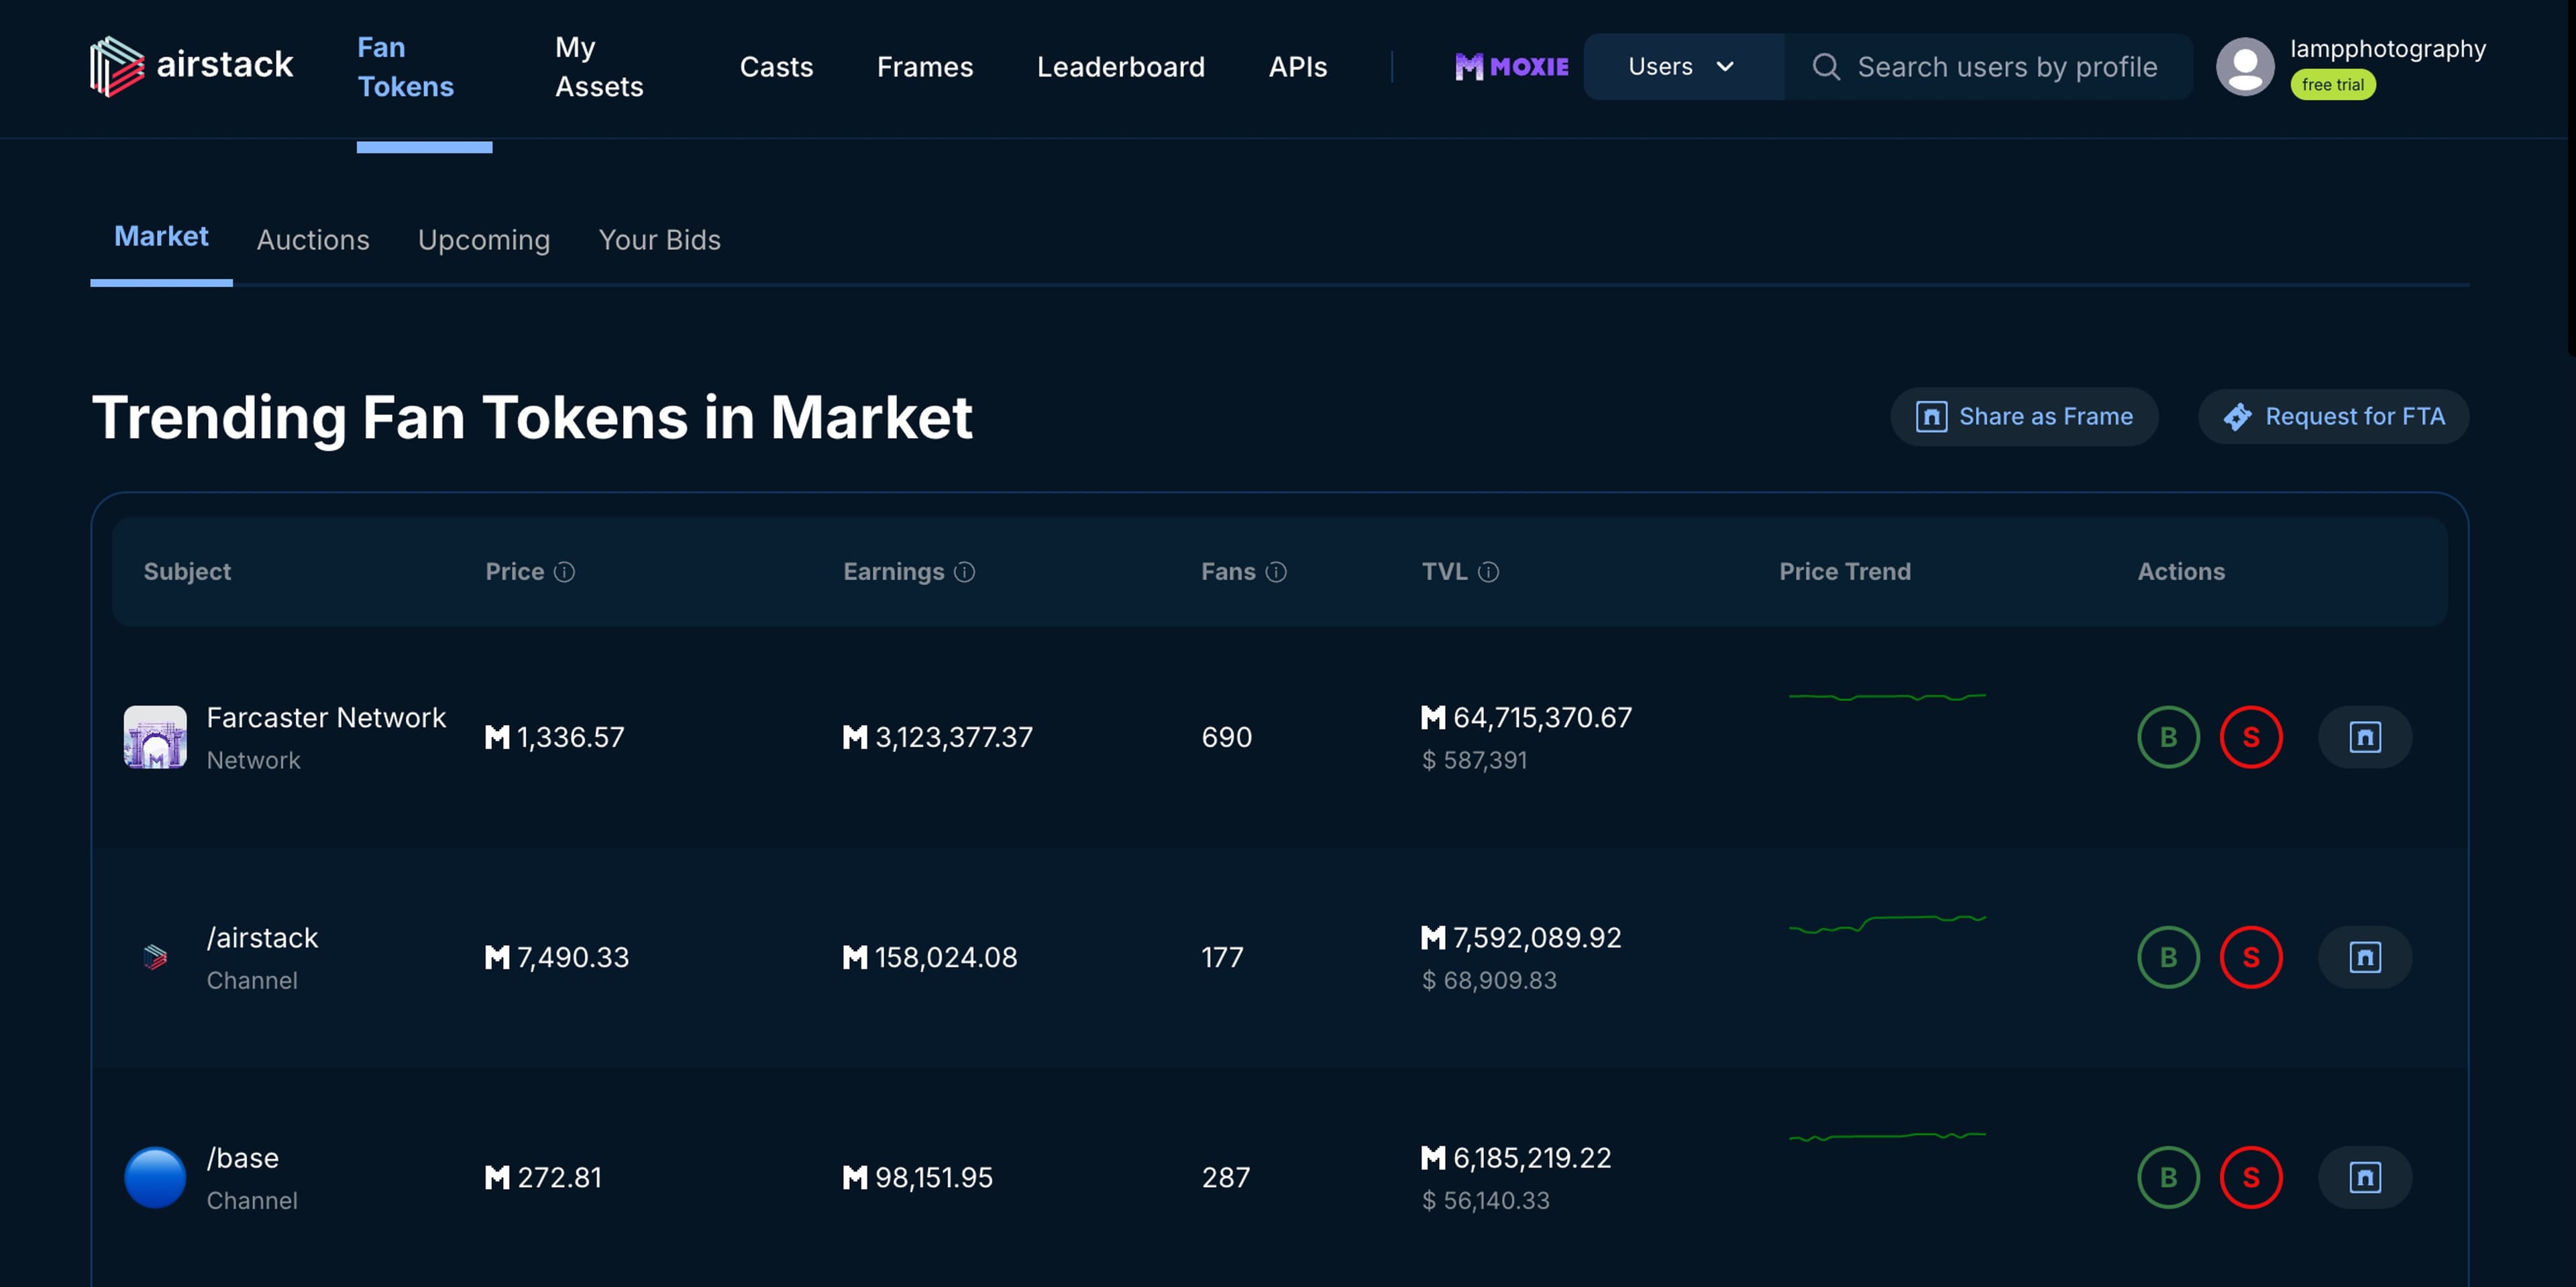The image size is (2576, 1287).
Task: Sell /base token with S icon
Action: pyautogui.click(x=2251, y=1177)
